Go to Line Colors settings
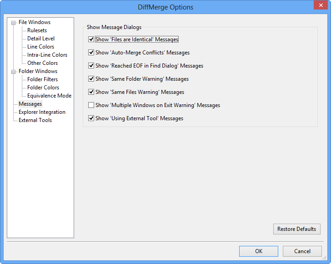The height and width of the screenshot is (264, 331). pos(40,47)
